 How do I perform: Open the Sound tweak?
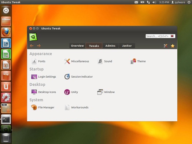(x=105, y=61)
